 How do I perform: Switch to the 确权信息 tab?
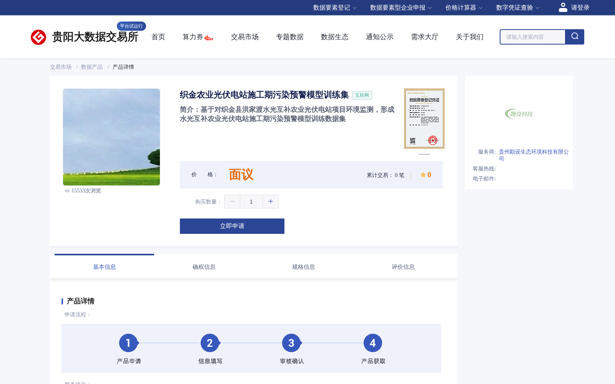click(x=204, y=266)
